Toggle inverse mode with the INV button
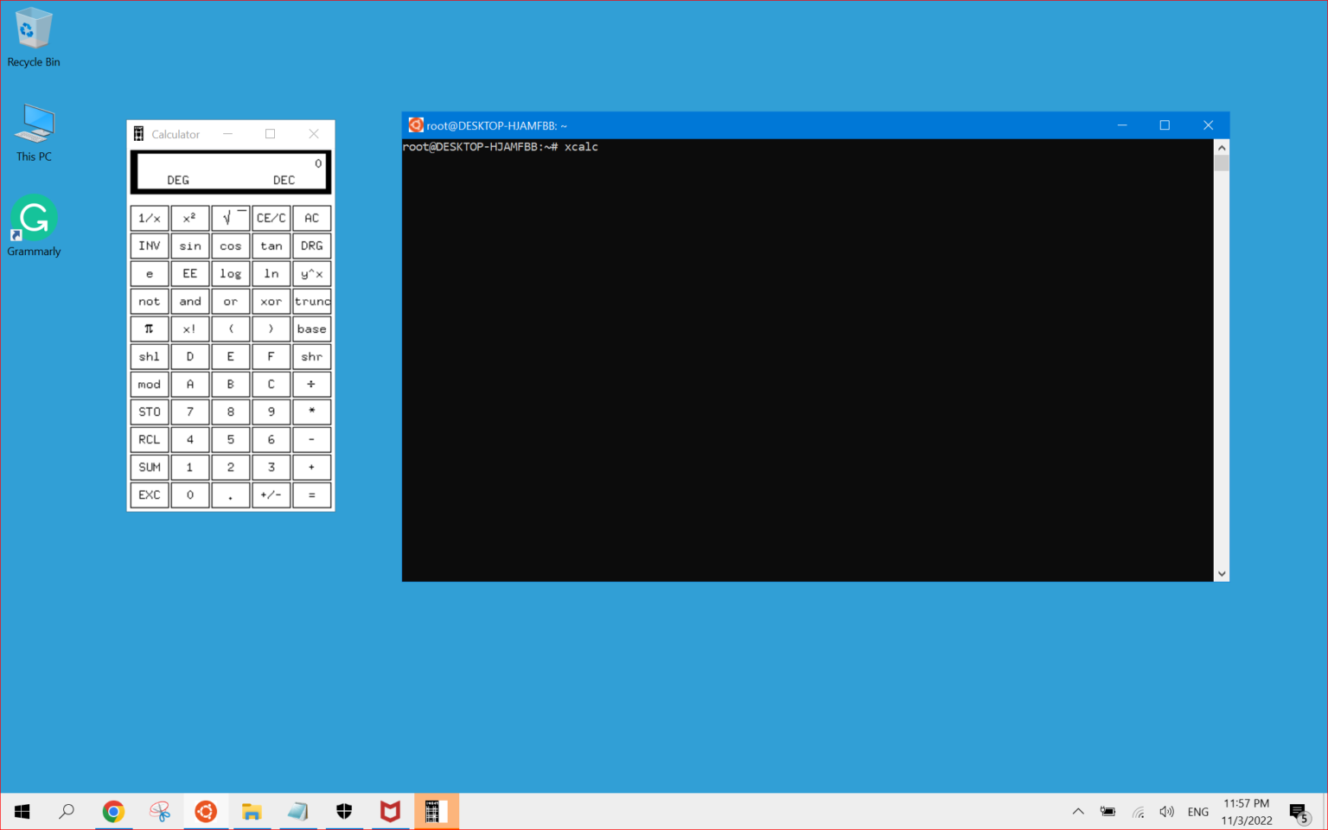Viewport: 1328px width, 830px height. pyautogui.click(x=149, y=246)
